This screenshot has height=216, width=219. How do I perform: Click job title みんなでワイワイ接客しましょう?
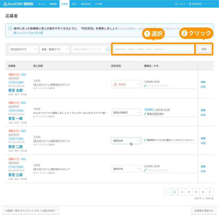pos(70,113)
